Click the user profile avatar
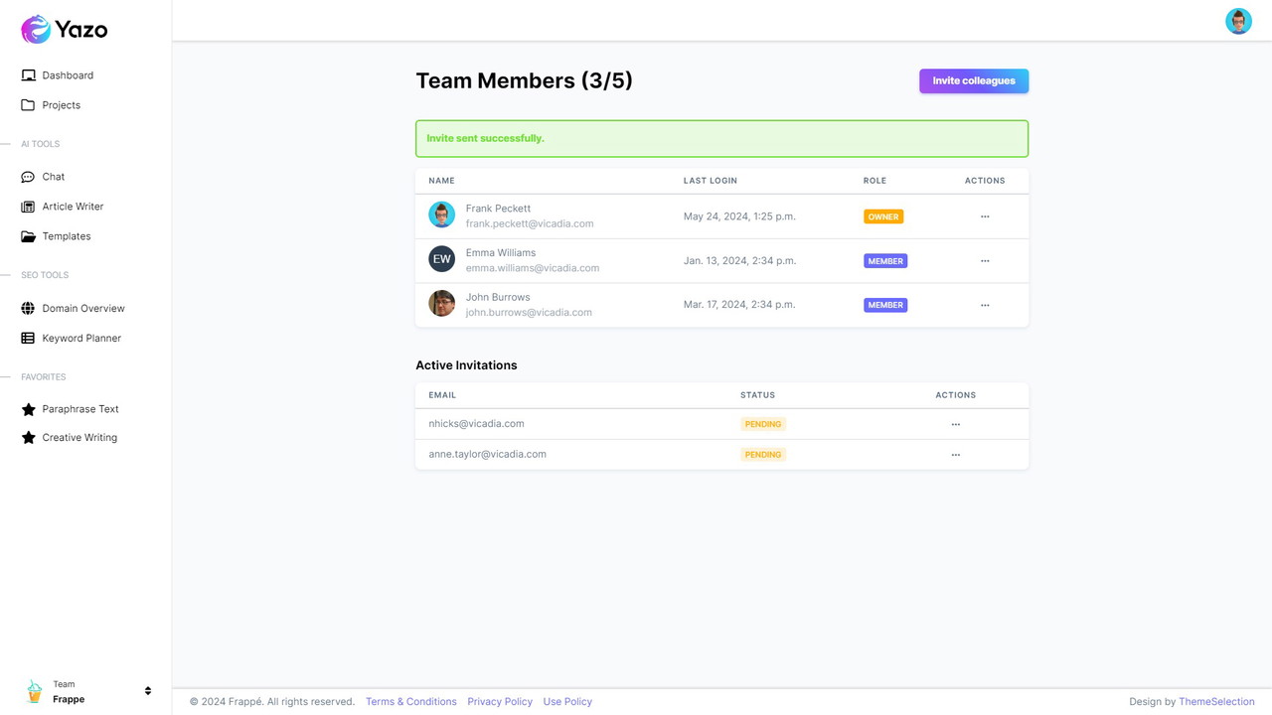The width and height of the screenshot is (1272, 715). [x=1238, y=21]
